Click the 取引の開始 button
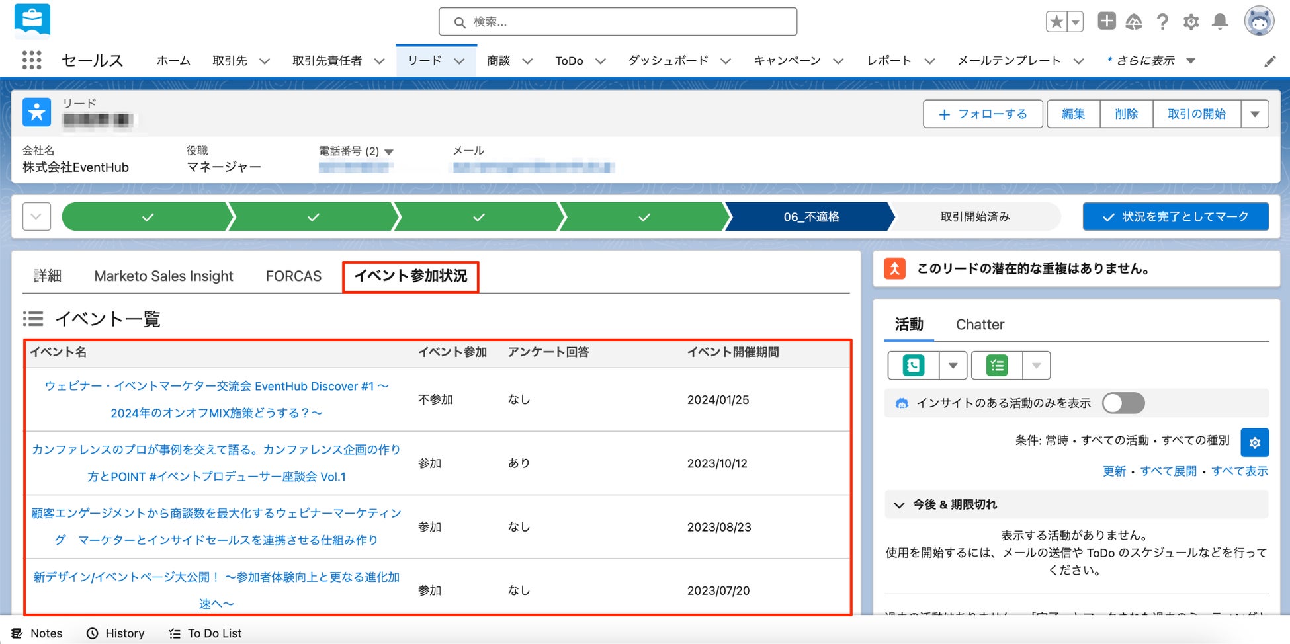Image resolution: width=1290 pixels, height=644 pixels. point(1197,114)
